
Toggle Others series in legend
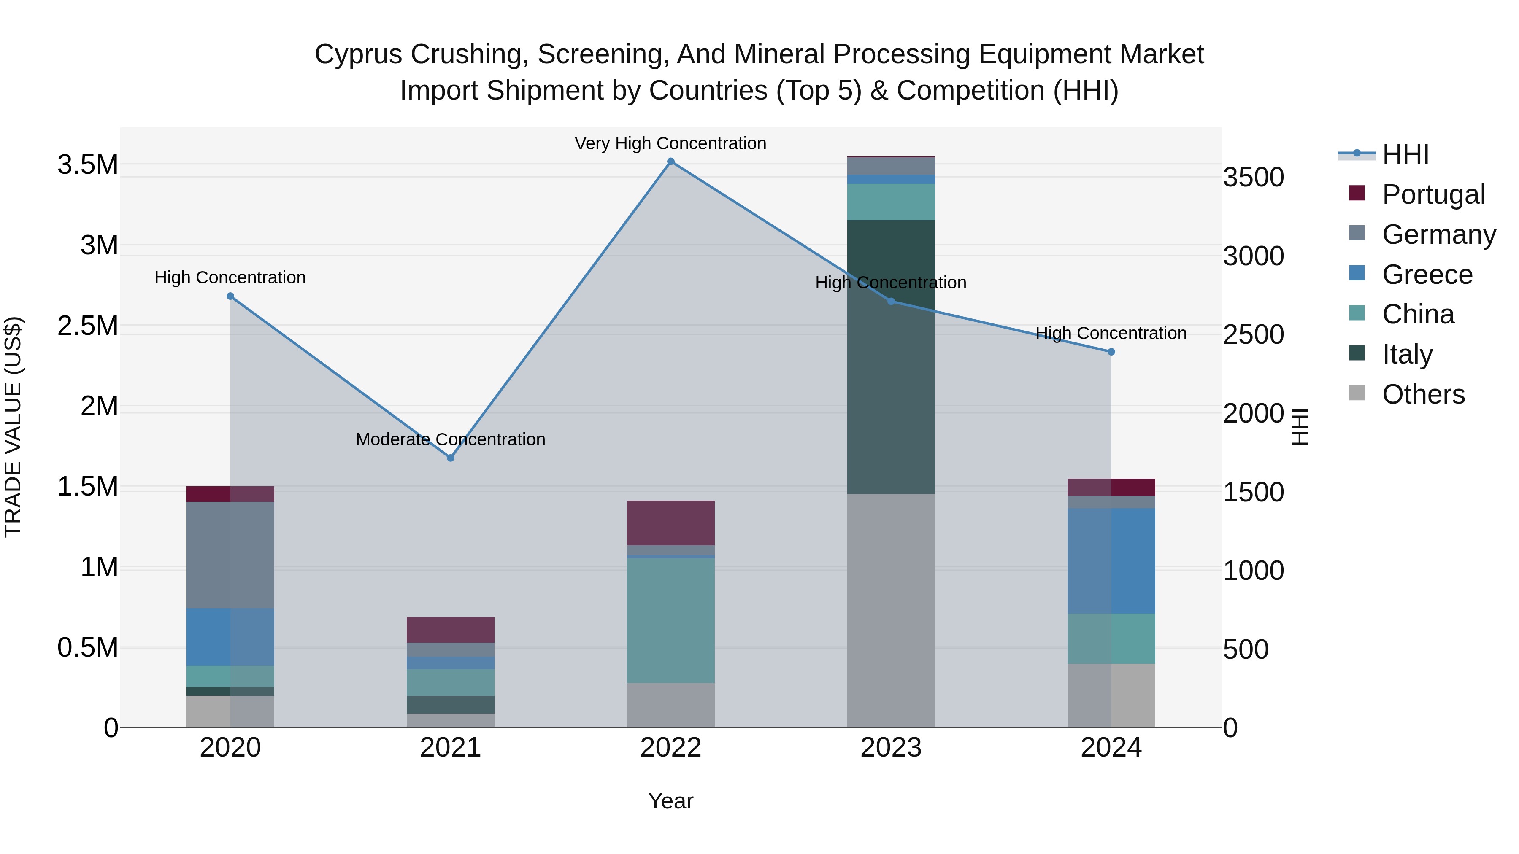[x=1406, y=394]
